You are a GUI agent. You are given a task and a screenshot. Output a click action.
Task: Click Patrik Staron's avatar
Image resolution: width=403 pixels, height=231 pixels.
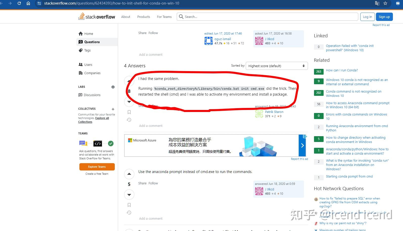click(x=259, y=114)
